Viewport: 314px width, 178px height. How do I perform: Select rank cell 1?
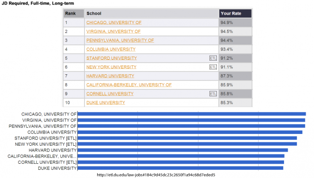74,22
